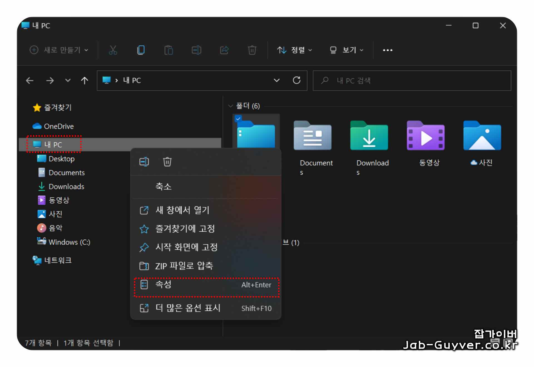The image size is (534, 367).
Task: Click the refresh button beside address bar
Action: click(297, 80)
